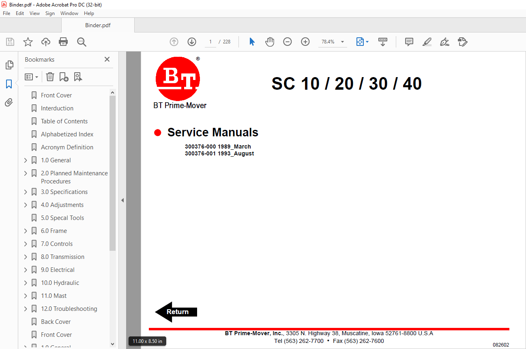Expand the 11.0 Mast bookmark

[26, 296]
